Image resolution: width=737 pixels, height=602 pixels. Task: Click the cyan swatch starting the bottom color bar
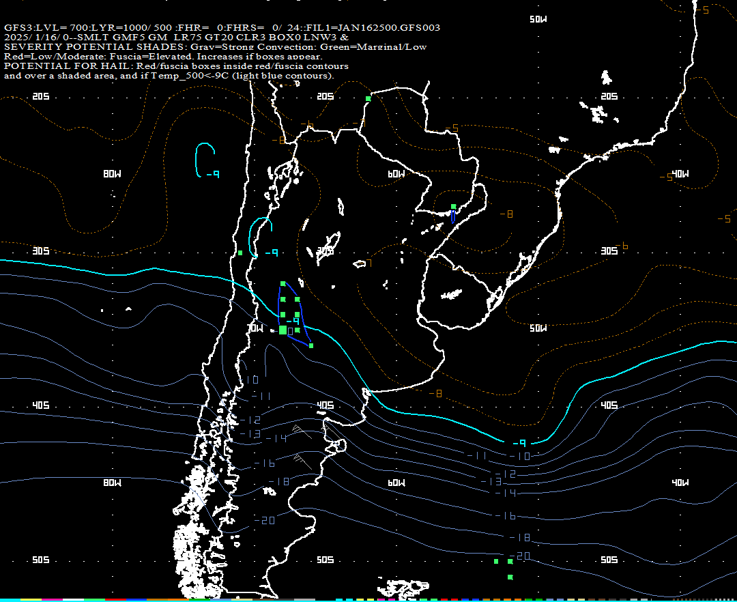coord(10,600)
